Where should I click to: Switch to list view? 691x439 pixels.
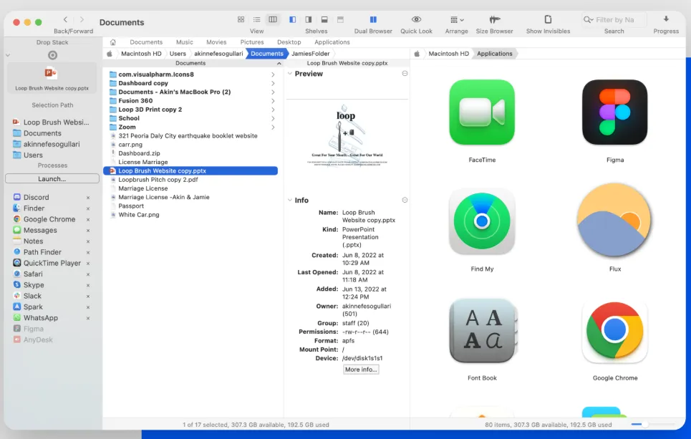(x=256, y=19)
